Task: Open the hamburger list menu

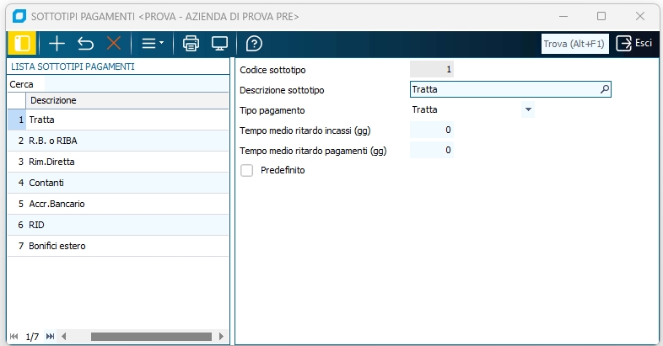Action: (x=152, y=44)
